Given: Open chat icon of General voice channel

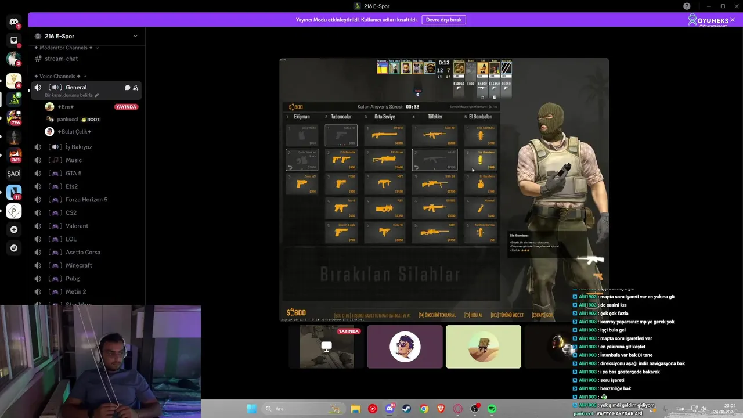Looking at the screenshot, I should (128, 88).
